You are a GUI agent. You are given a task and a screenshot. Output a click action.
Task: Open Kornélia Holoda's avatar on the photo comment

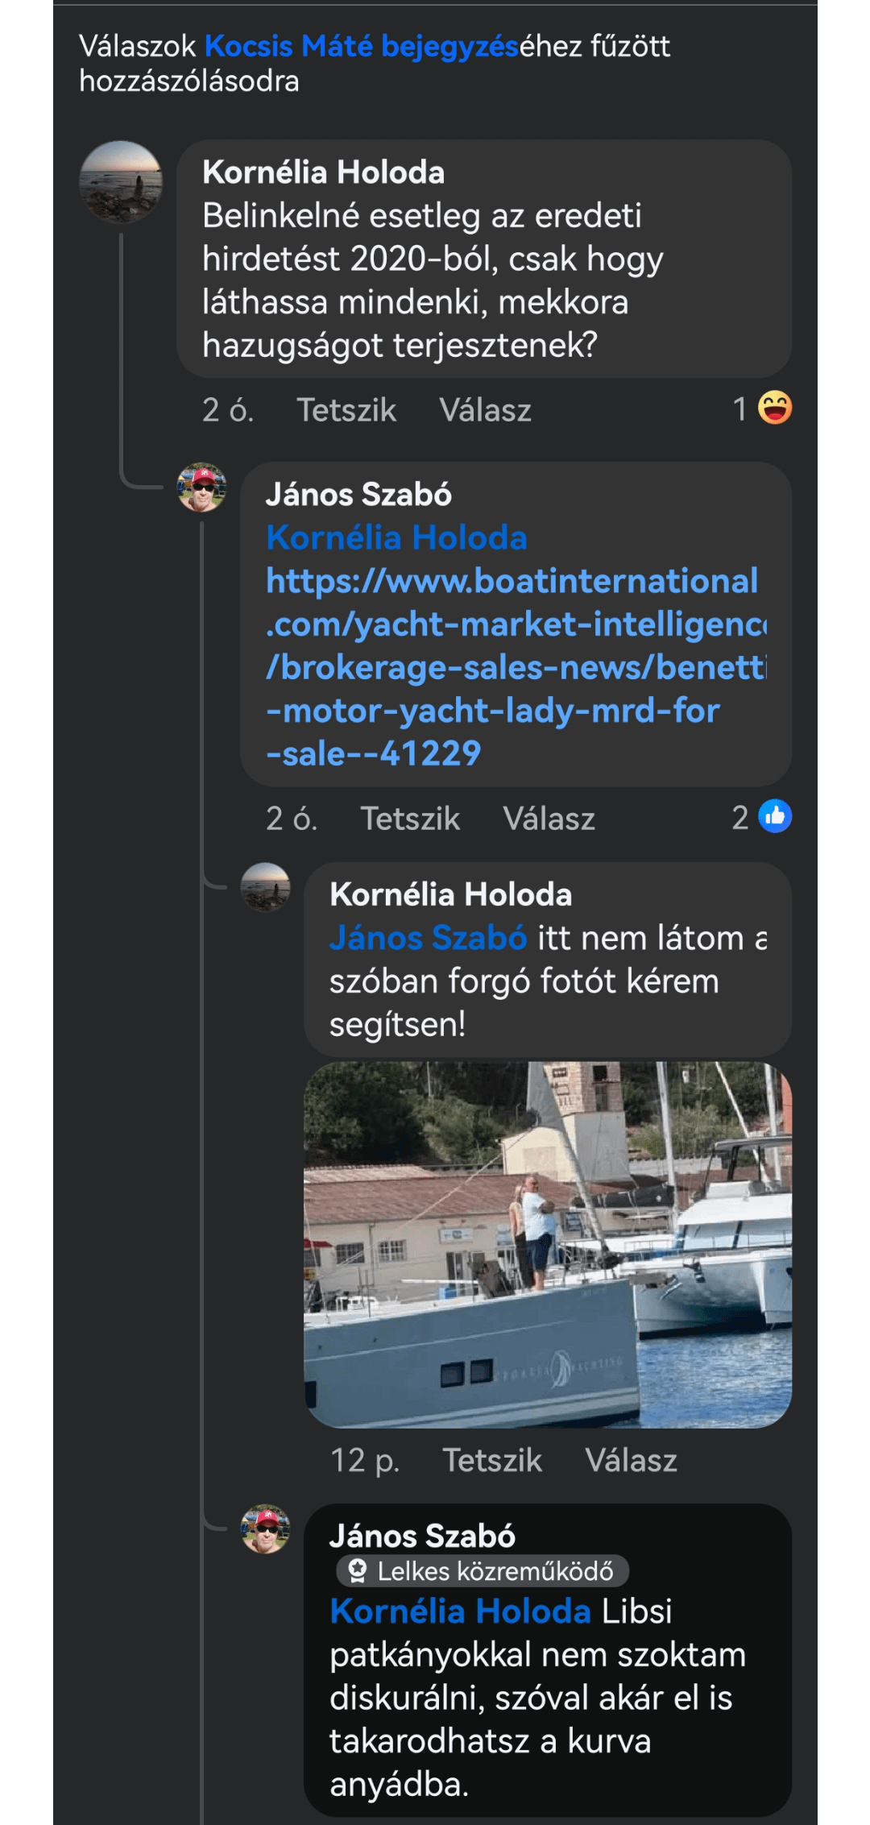266,887
